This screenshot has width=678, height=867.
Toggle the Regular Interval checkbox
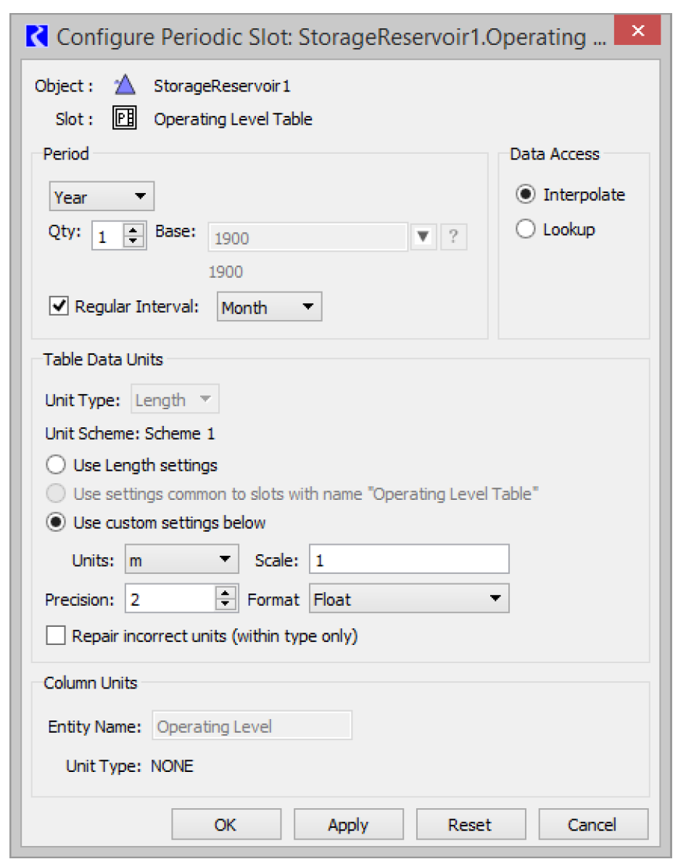(58, 306)
